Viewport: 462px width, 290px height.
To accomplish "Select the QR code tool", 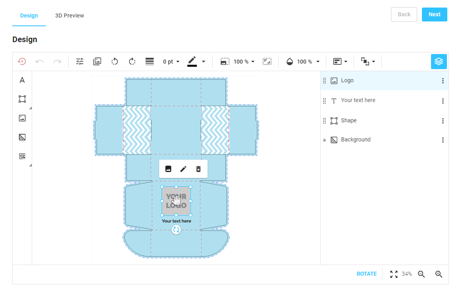I will click(22, 156).
